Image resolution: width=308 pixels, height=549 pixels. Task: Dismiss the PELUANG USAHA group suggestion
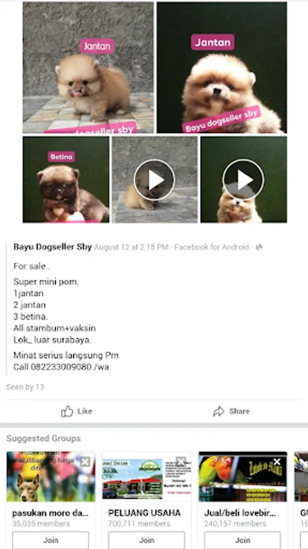pyautogui.click(x=181, y=462)
